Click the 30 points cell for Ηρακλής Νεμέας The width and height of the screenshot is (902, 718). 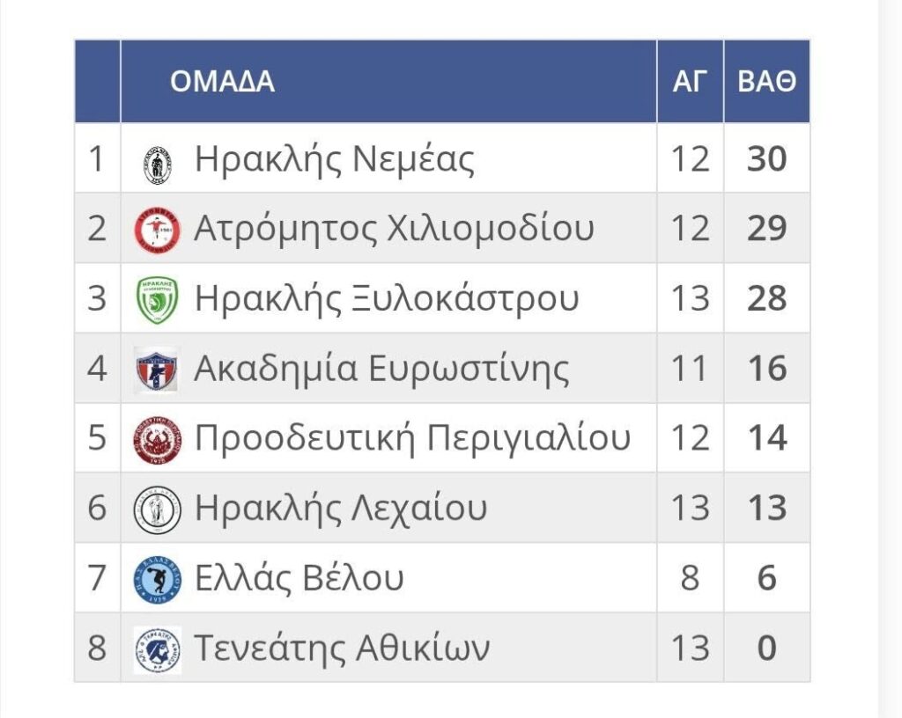pos(766,159)
